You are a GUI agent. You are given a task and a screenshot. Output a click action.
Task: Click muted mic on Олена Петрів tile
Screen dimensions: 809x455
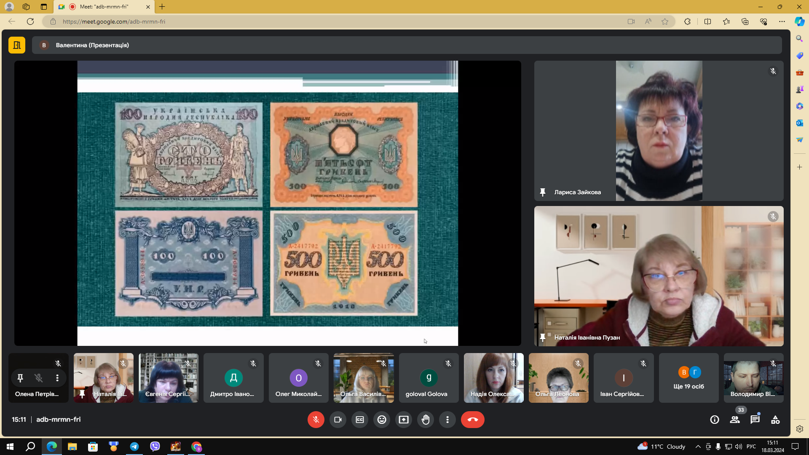click(39, 378)
